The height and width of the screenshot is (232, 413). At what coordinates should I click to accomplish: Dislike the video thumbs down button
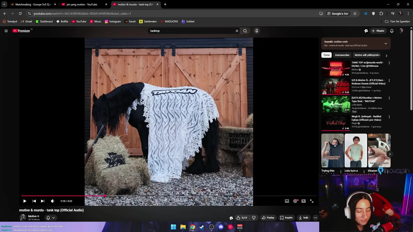coord(254,218)
